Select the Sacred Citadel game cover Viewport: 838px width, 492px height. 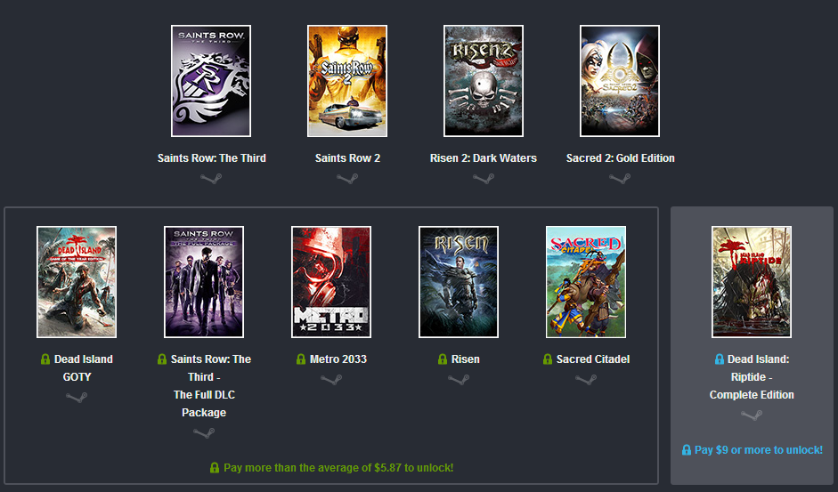pos(586,282)
